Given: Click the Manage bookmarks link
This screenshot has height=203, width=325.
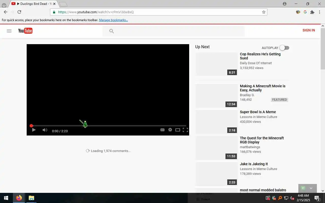Looking at the screenshot, I should point(113,20).
